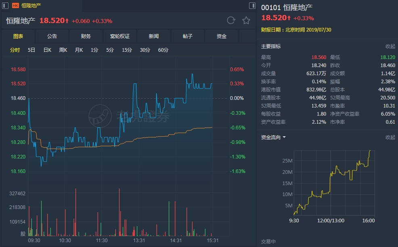398x247 pixels.
Task: Add stock to favorites with star icon
Action: pos(246,20)
